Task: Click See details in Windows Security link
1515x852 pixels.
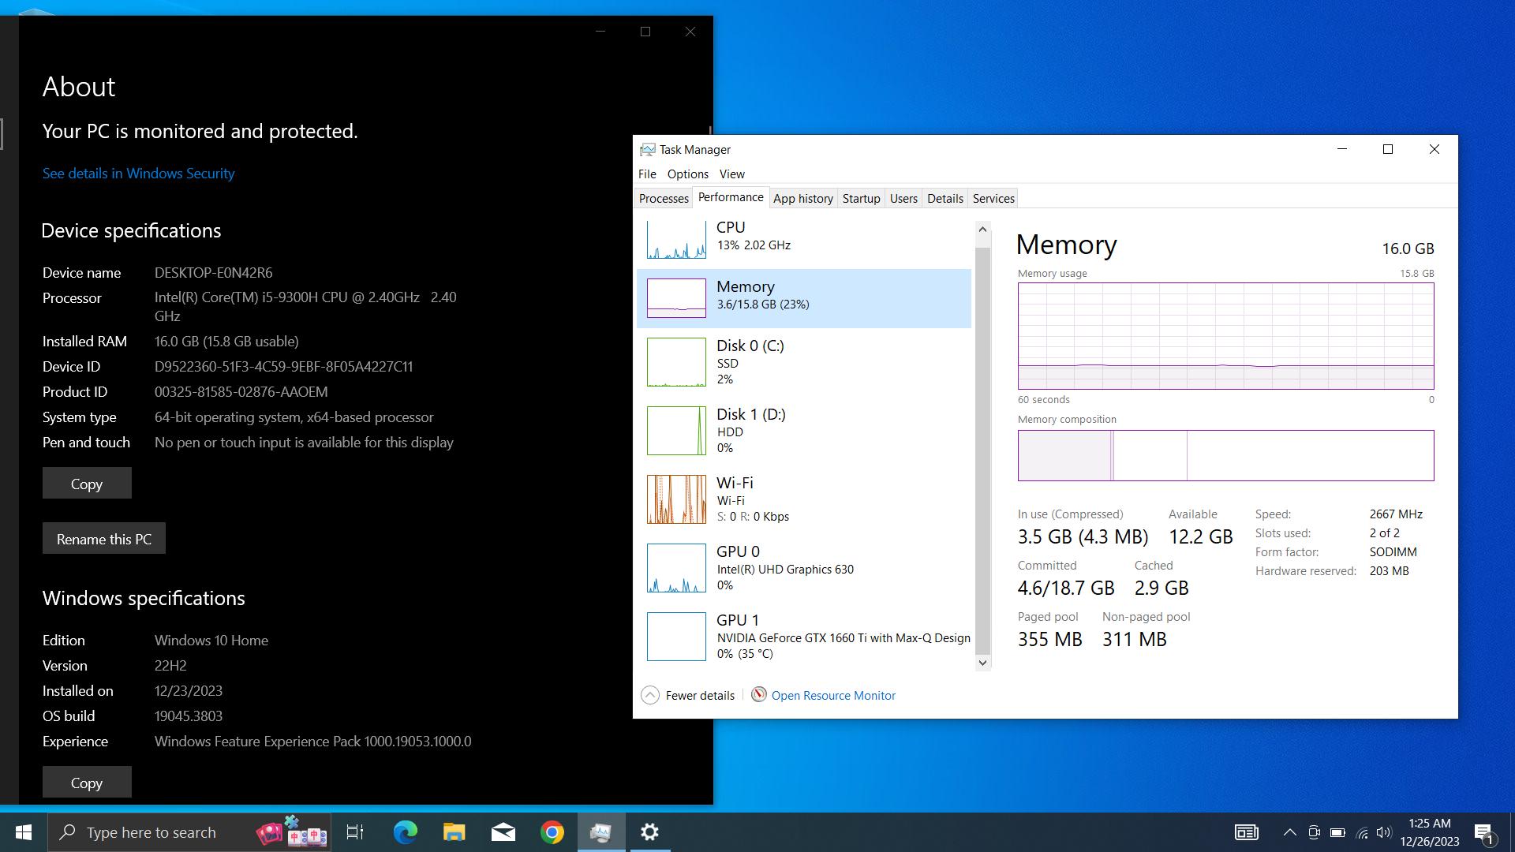Action: click(139, 173)
